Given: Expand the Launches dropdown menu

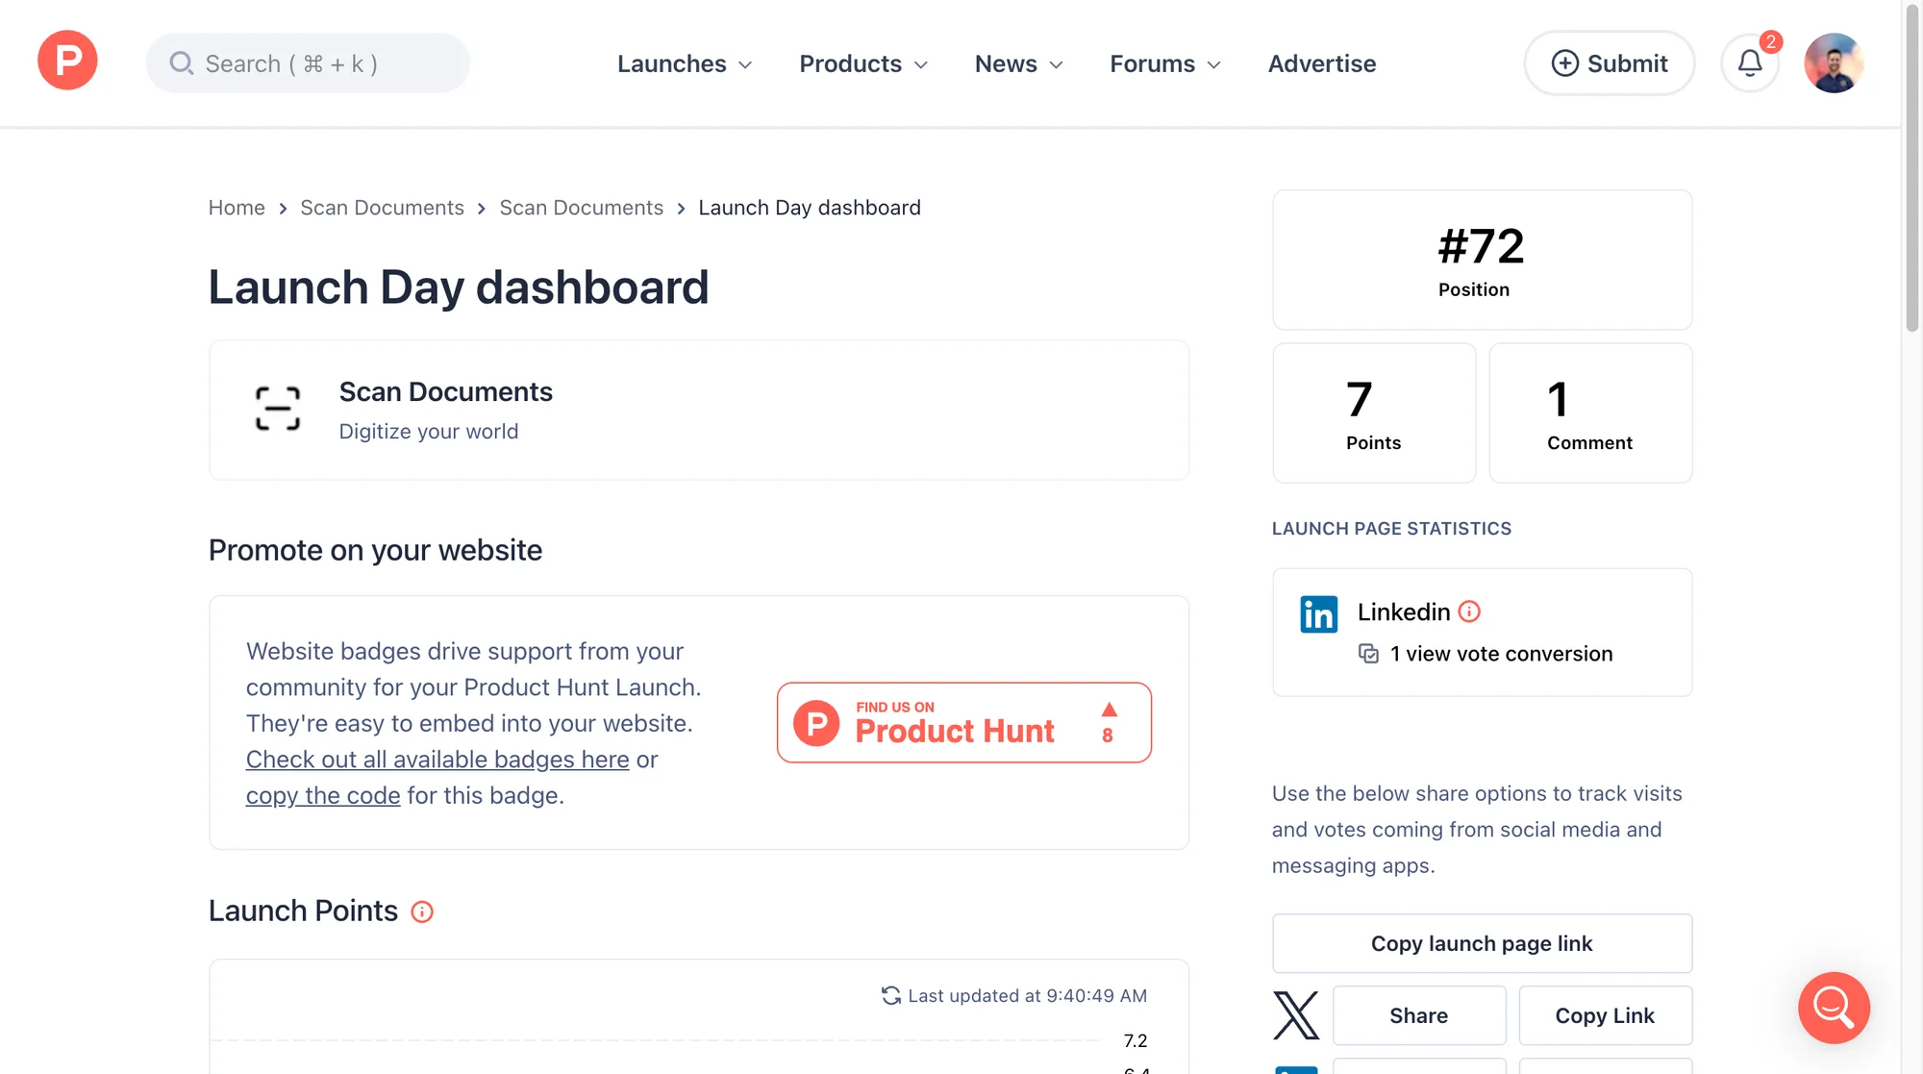Looking at the screenshot, I should 684,63.
